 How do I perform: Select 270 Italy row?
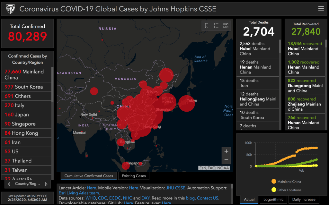click(26, 105)
